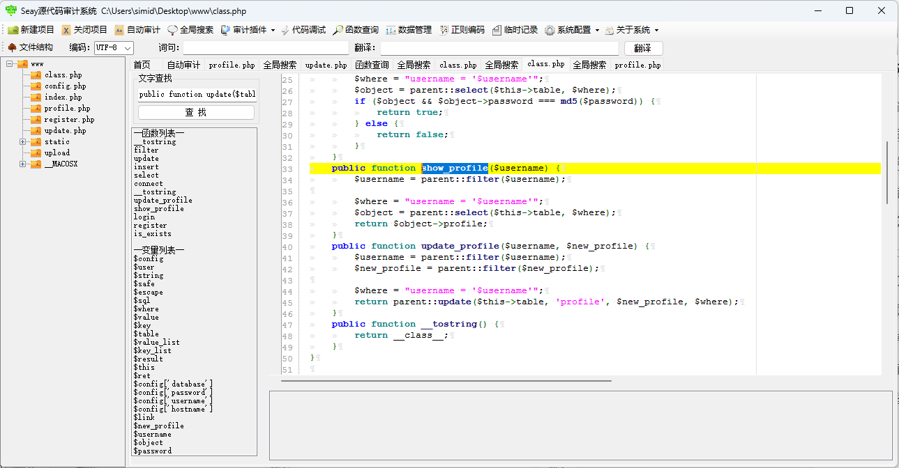Expand the static folder in the file tree
The width and height of the screenshot is (899, 468).
point(23,142)
